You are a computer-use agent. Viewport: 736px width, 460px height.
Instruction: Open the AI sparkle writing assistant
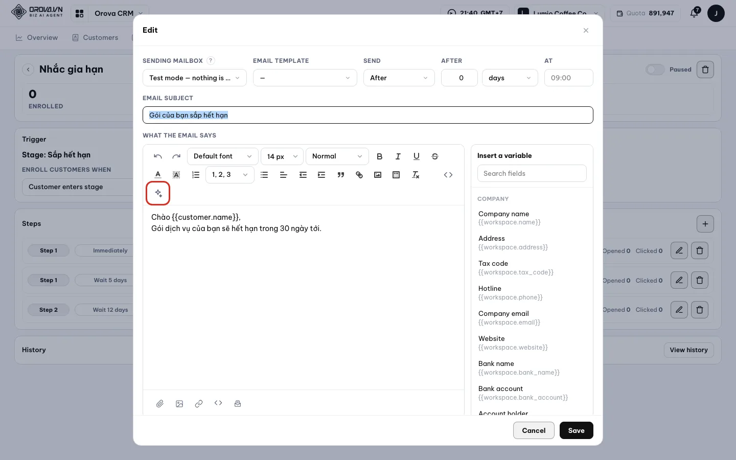pyautogui.click(x=158, y=193)
